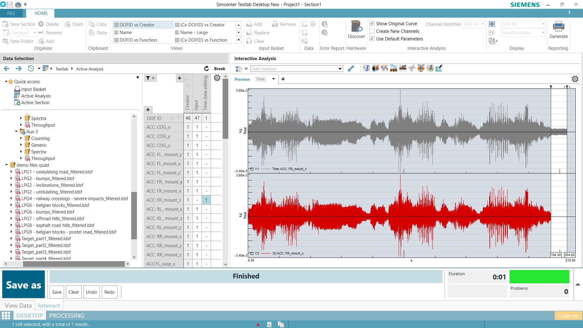Expand the LPG1 undulating road file
Screen dimensions: 583x328
(11, 172)
